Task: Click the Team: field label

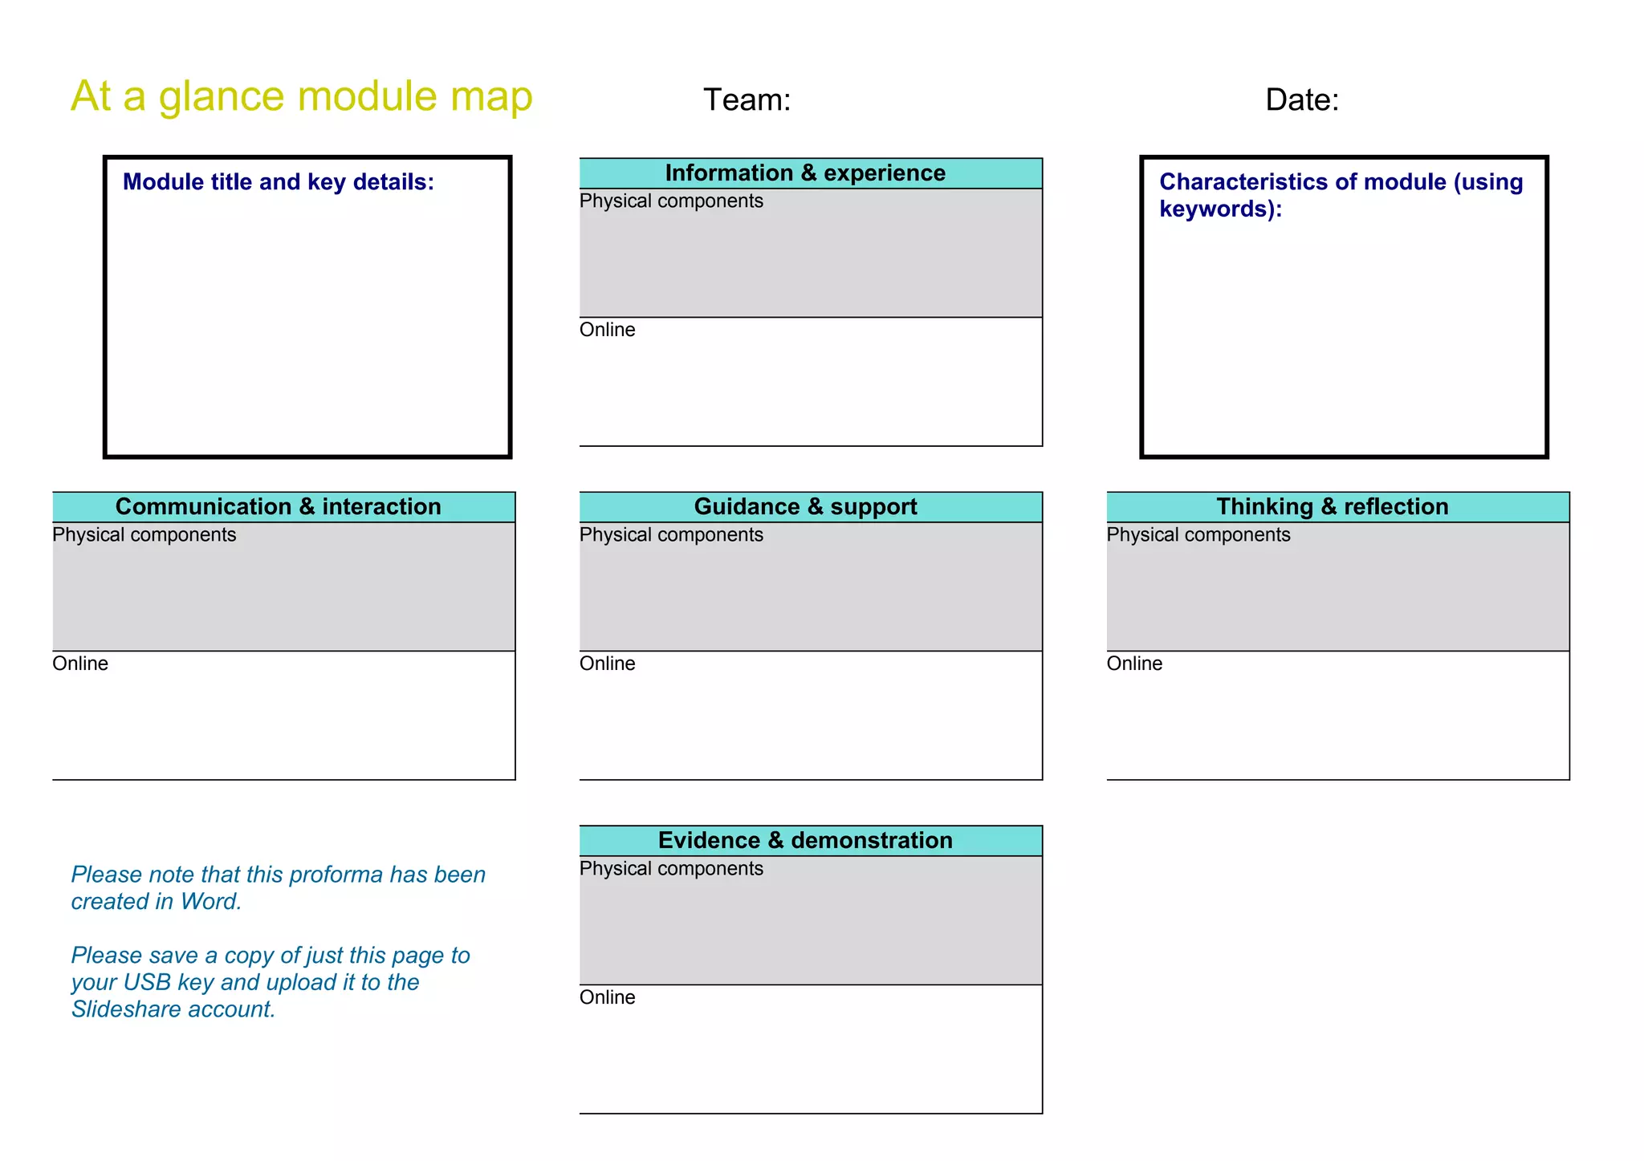Action: click(x=747, y=100)
